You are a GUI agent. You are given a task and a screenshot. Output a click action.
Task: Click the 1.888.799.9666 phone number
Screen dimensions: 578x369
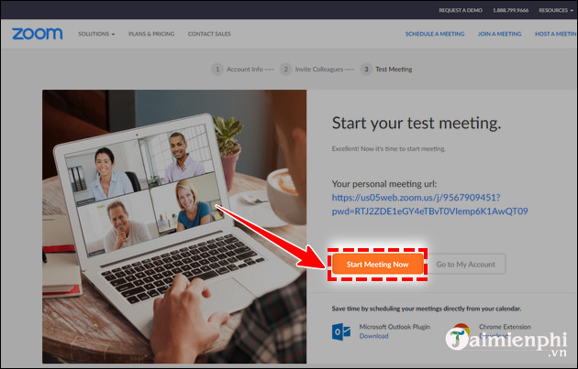(x=510, y=10)
